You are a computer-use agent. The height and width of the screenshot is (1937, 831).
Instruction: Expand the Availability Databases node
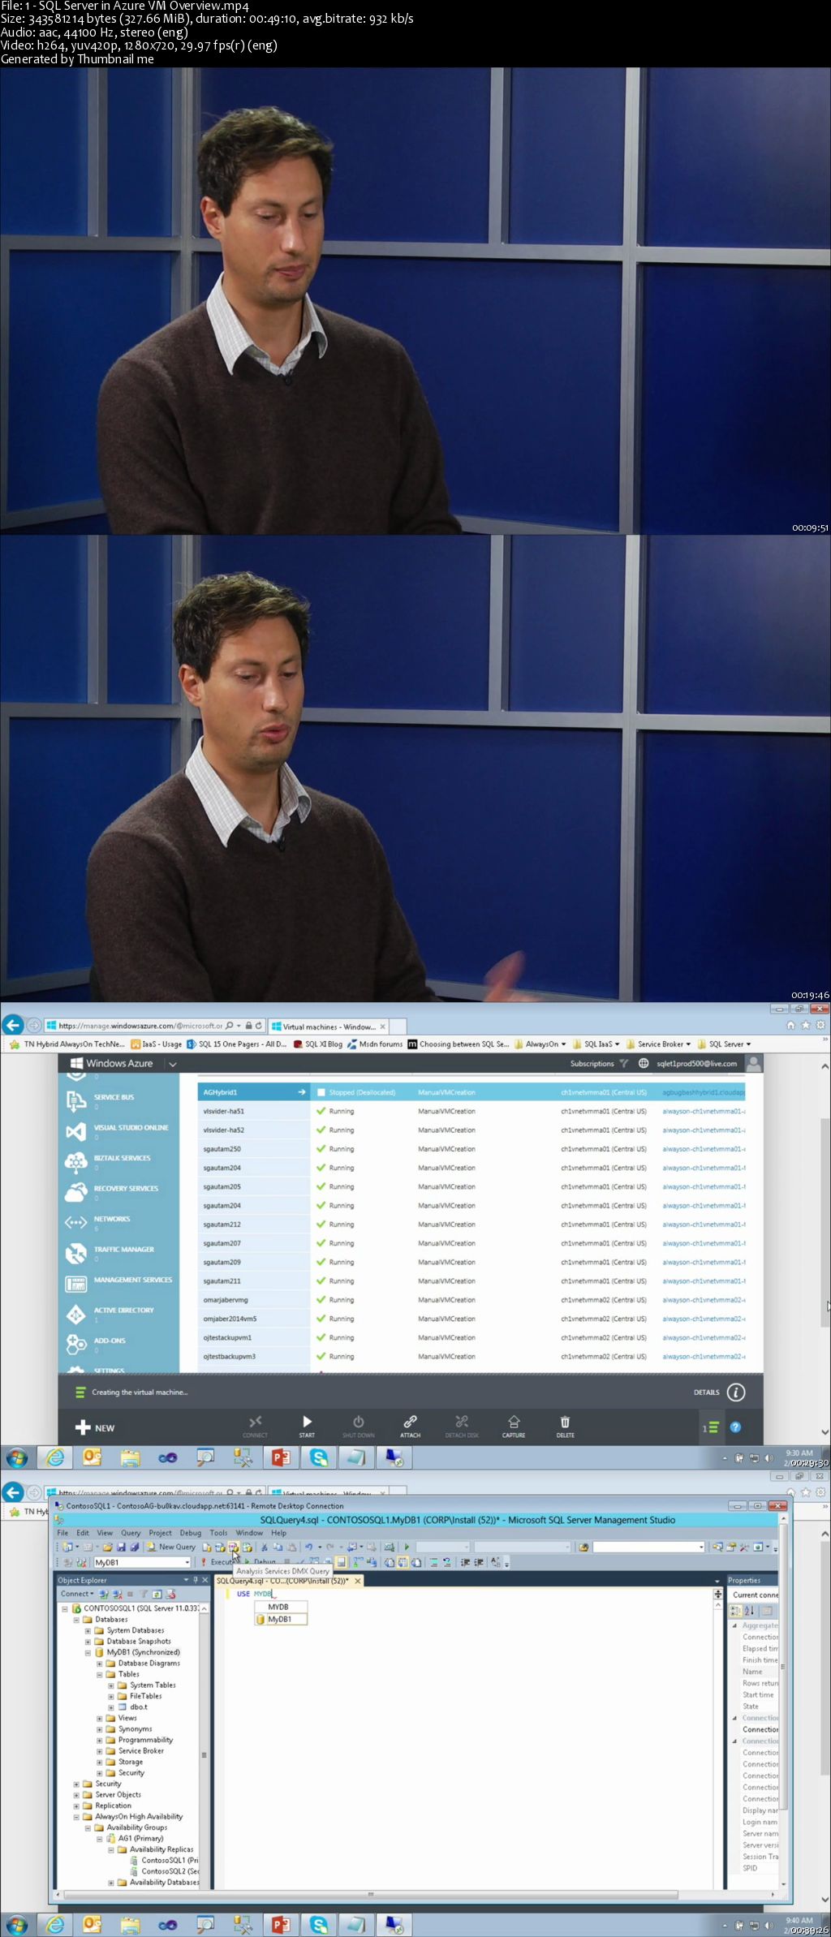coord(110,1882)
